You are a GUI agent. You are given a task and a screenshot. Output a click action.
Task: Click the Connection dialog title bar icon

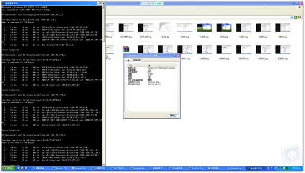(125, 56)
